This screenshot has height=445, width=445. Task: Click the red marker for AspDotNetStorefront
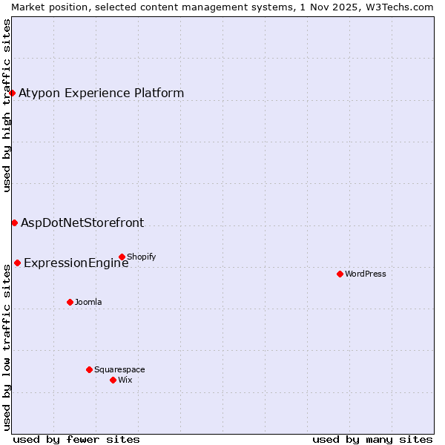coord(14,222)
